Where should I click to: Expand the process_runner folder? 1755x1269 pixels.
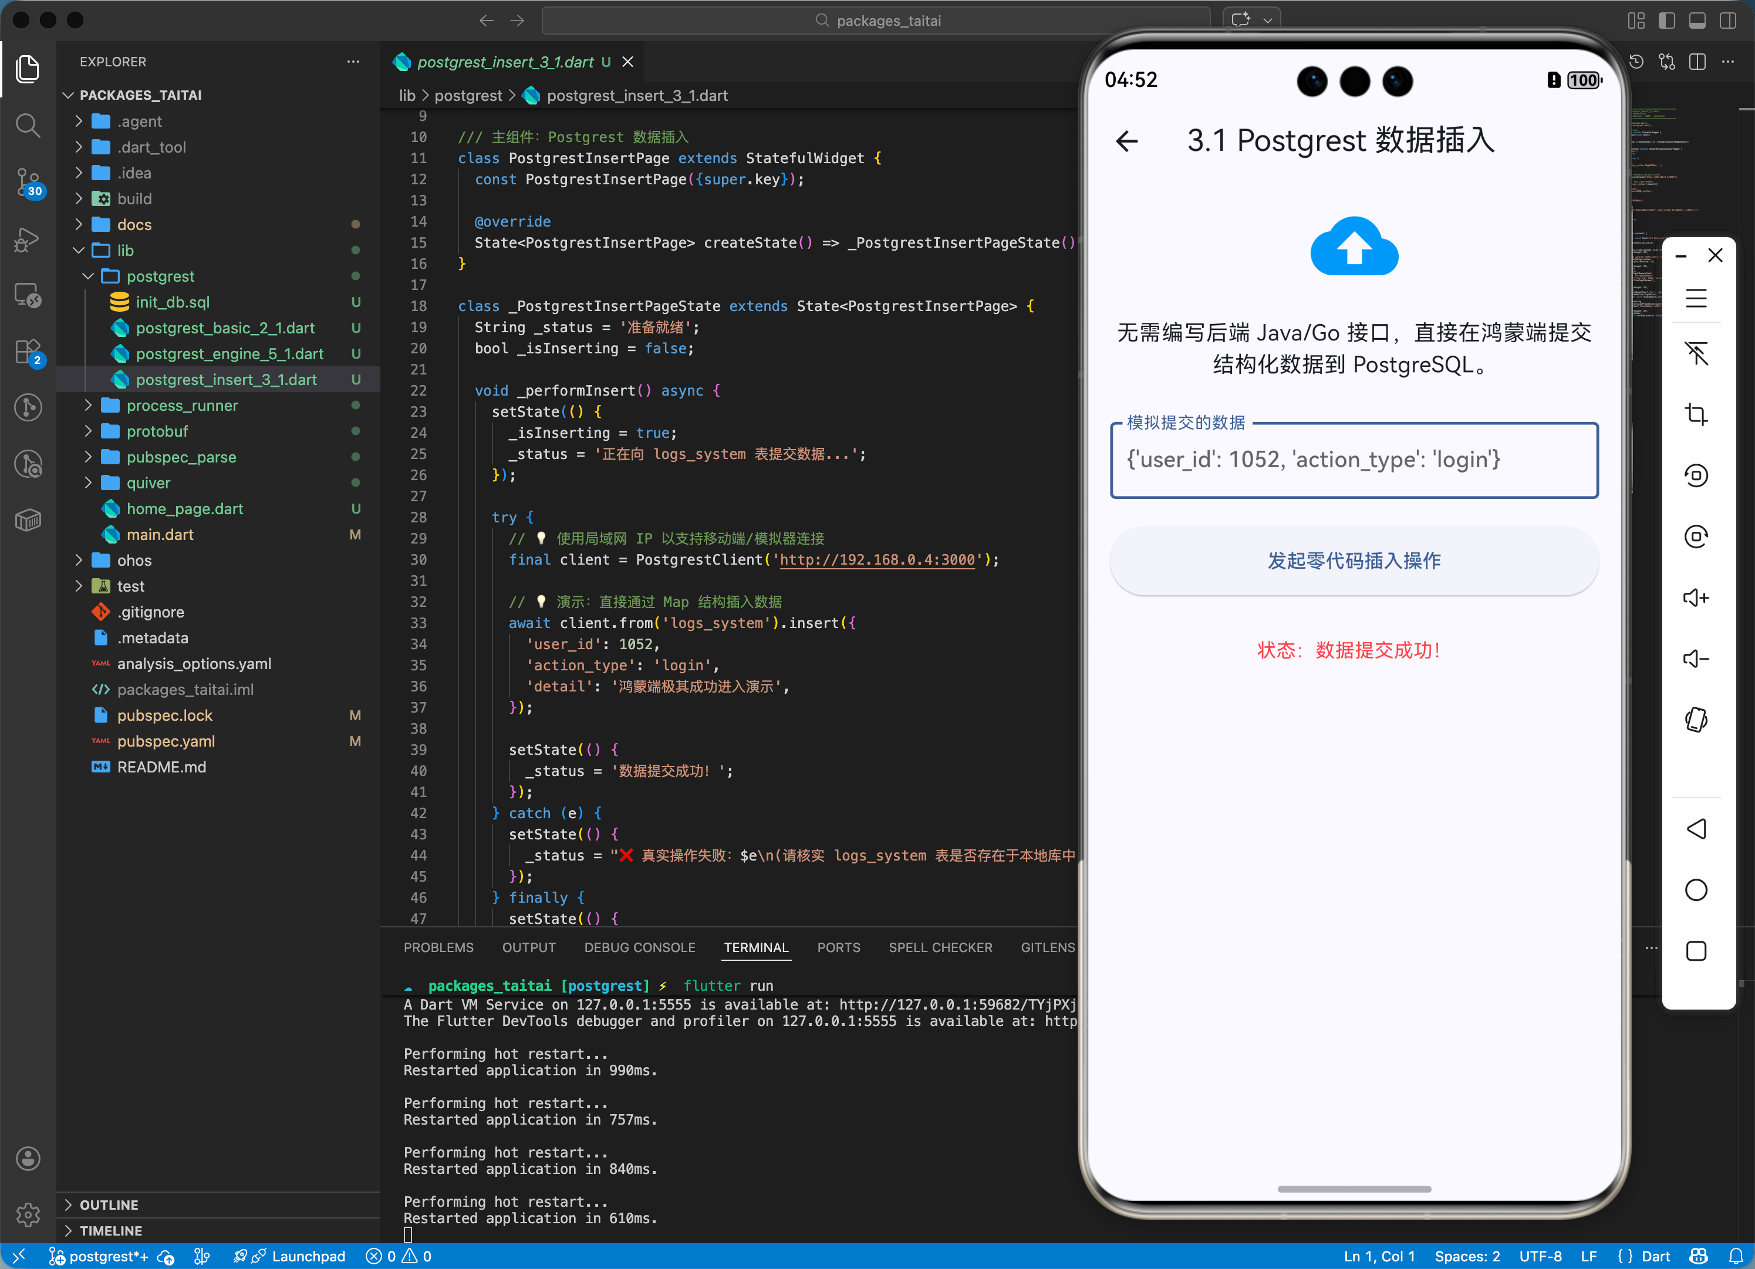pyautogui.click(x=181, y=406)
